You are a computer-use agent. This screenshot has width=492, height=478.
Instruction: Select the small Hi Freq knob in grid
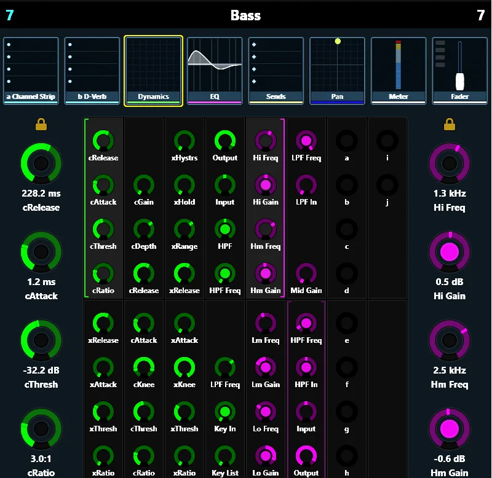click(266, 141)
